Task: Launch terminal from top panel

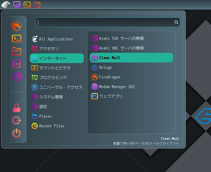Action: (27, 5)
